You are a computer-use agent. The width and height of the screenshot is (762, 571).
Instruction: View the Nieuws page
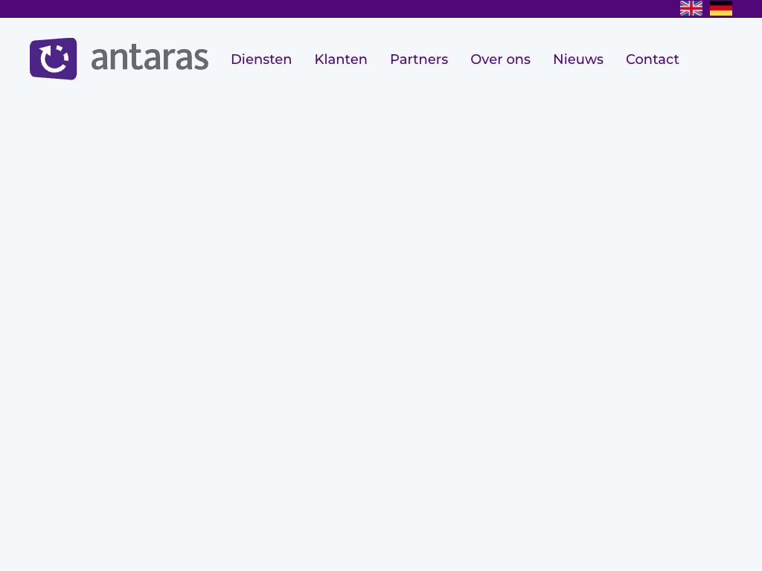pyautogui.click(x=578, y=59)
